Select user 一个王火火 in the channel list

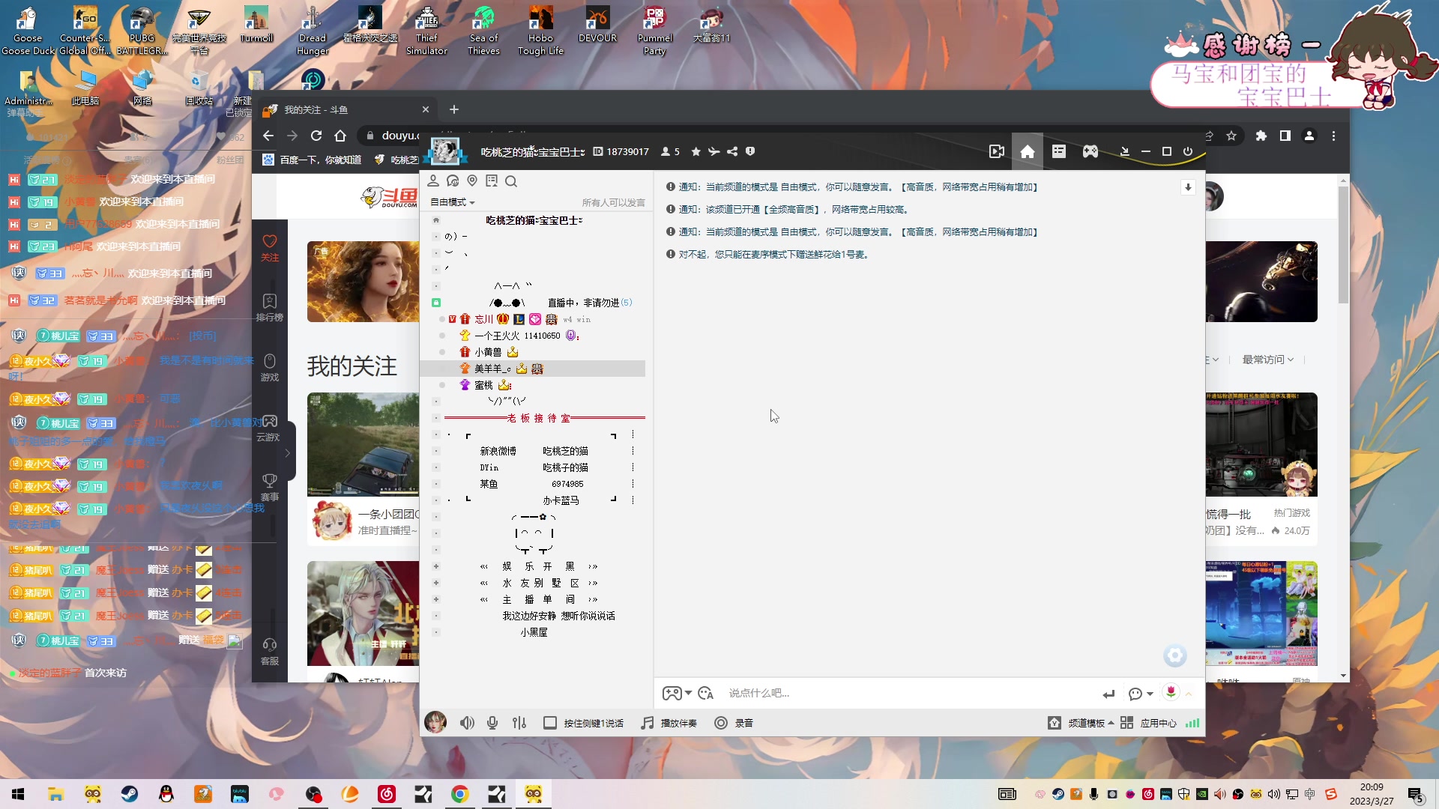tap(497, 336)
